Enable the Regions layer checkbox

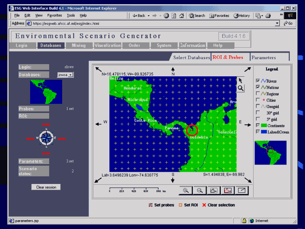coord(258,94)
